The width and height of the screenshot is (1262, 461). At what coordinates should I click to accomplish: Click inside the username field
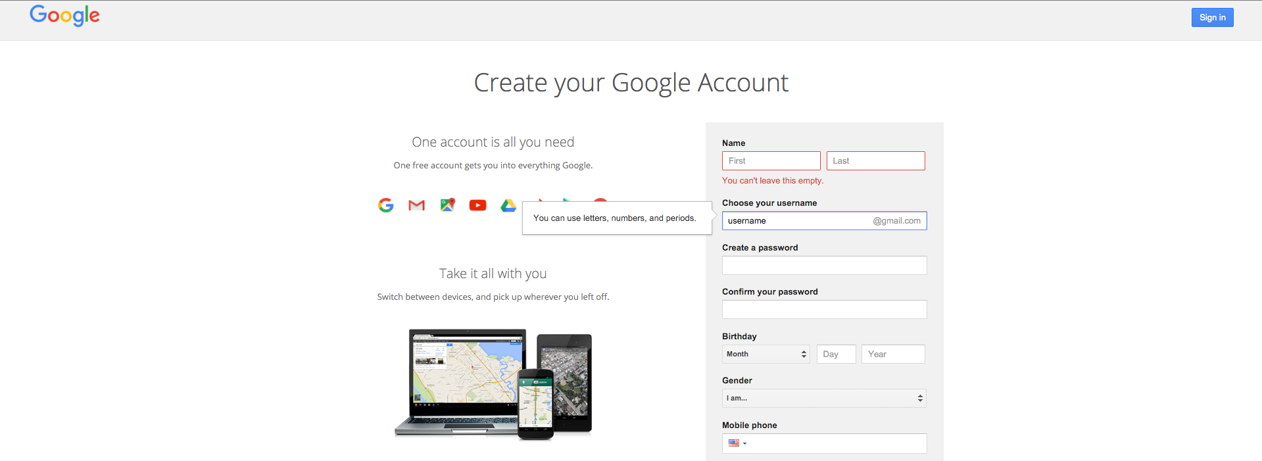pyautogui.click(x=796, y=221)
